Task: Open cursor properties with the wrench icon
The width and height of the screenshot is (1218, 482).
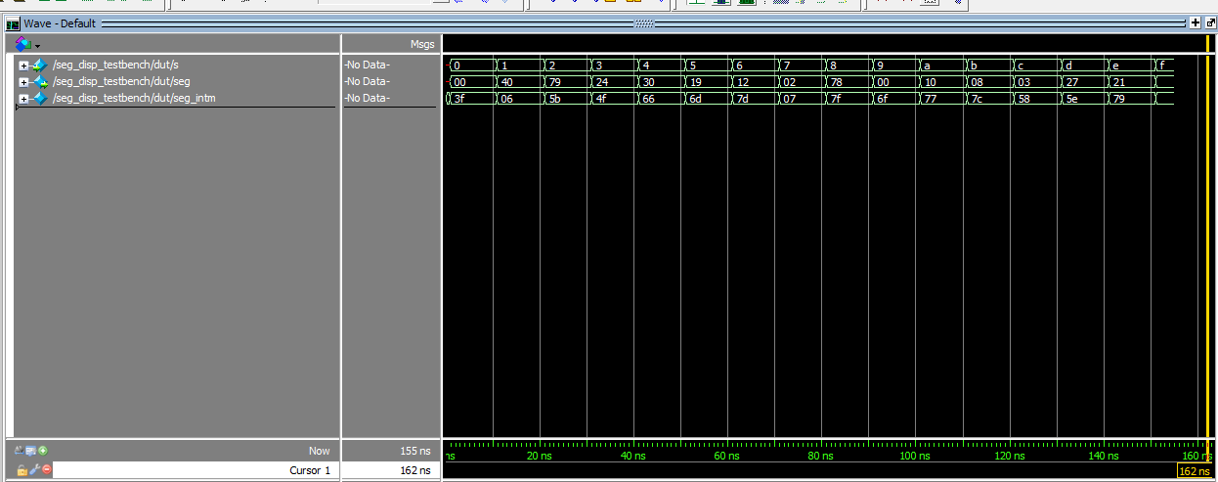Action: pos(34,470)
